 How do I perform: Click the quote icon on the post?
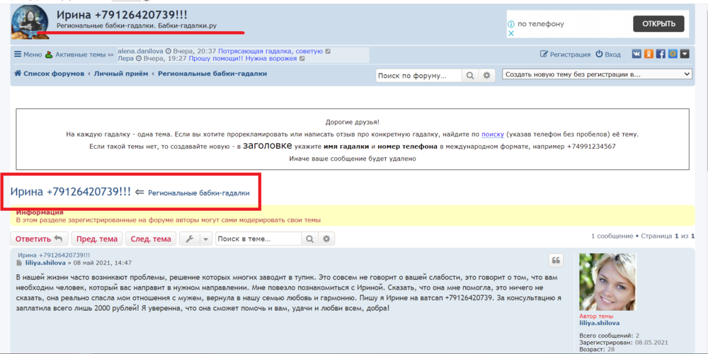click(x=556, y=261)
